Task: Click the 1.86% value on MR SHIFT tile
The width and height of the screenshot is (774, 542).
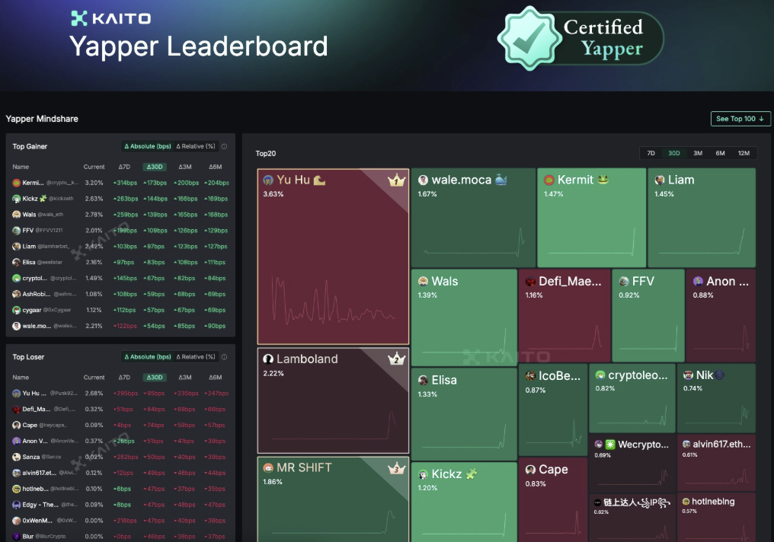Action: [x=273, y=482]
